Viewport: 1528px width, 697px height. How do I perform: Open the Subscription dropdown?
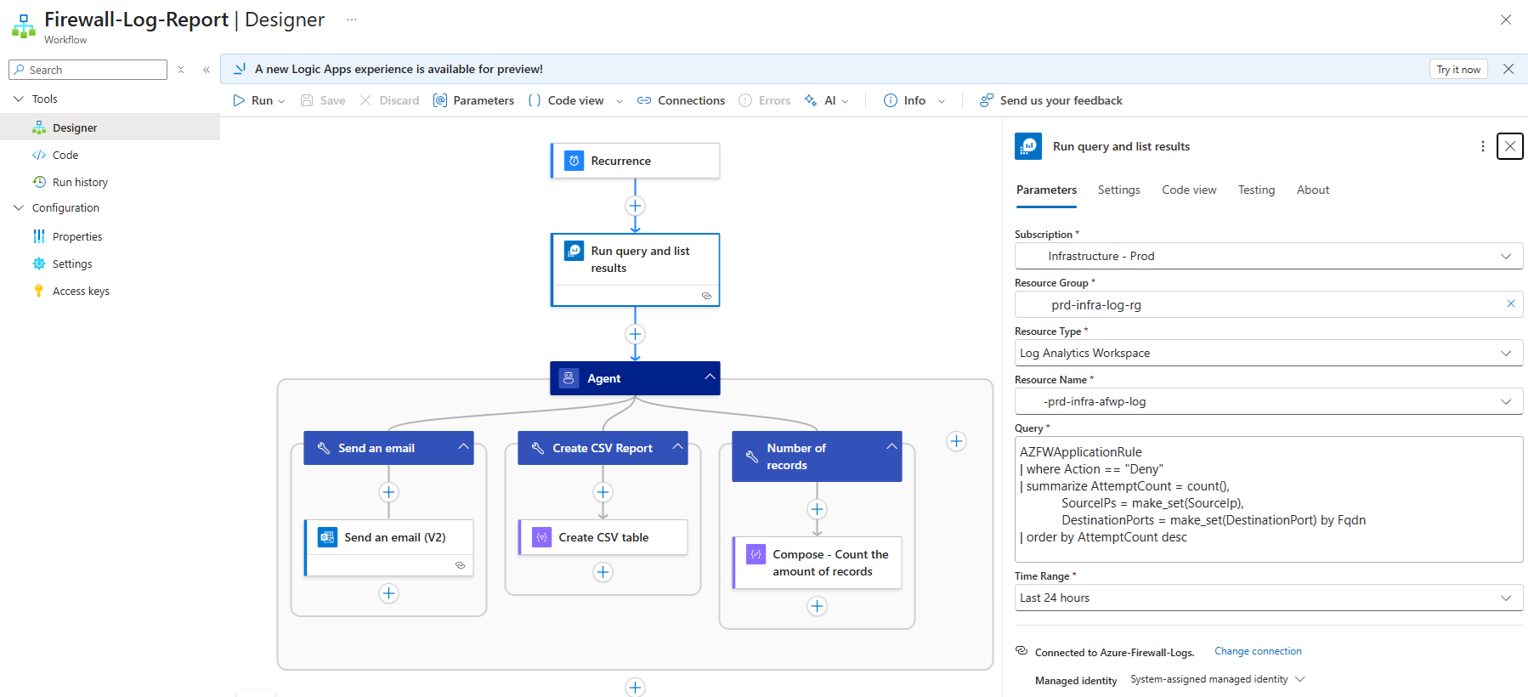coord(1505,256)
